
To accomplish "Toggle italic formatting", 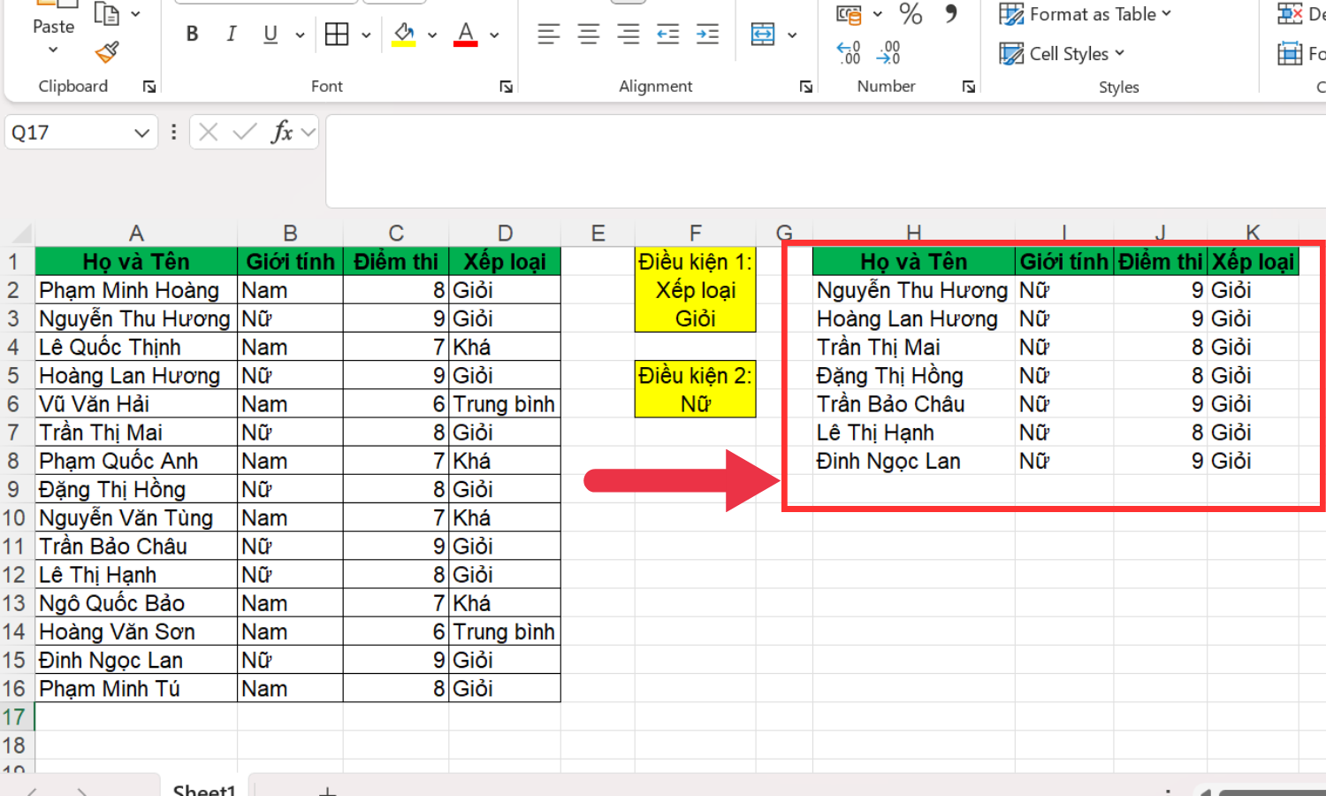I will (x=232, y=34).
